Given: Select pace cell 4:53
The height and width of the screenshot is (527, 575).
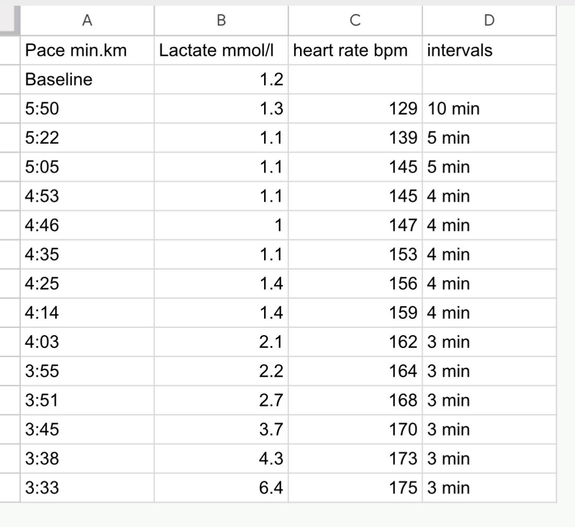Looking at the screenshot, I should tap(87, 197).
